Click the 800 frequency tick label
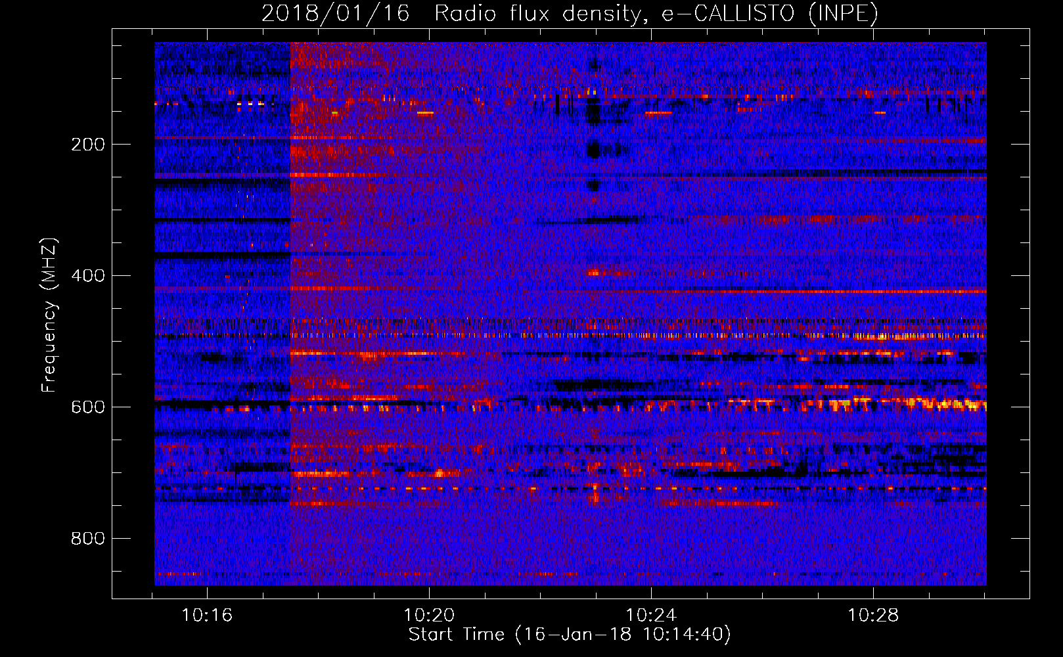The width and height of the screenshot is (1063, 657). tap(88, 539)
